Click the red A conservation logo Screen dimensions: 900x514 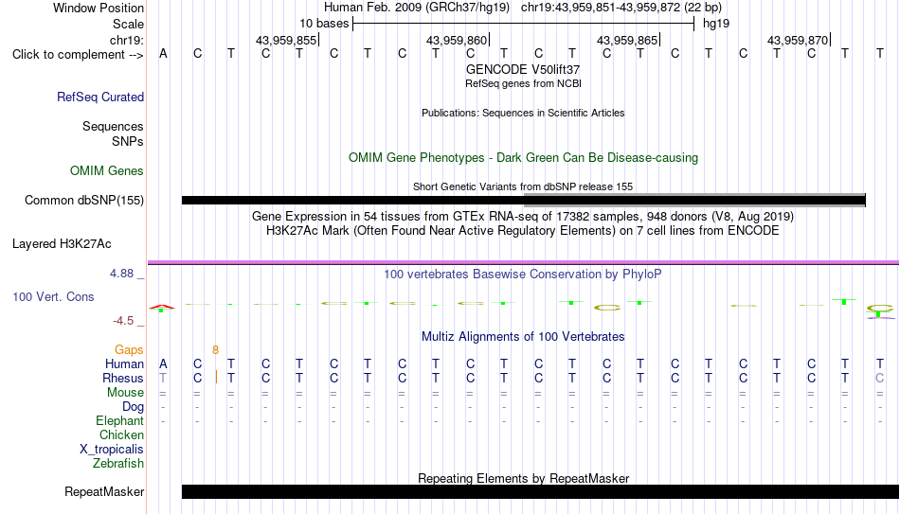[162, 308]
